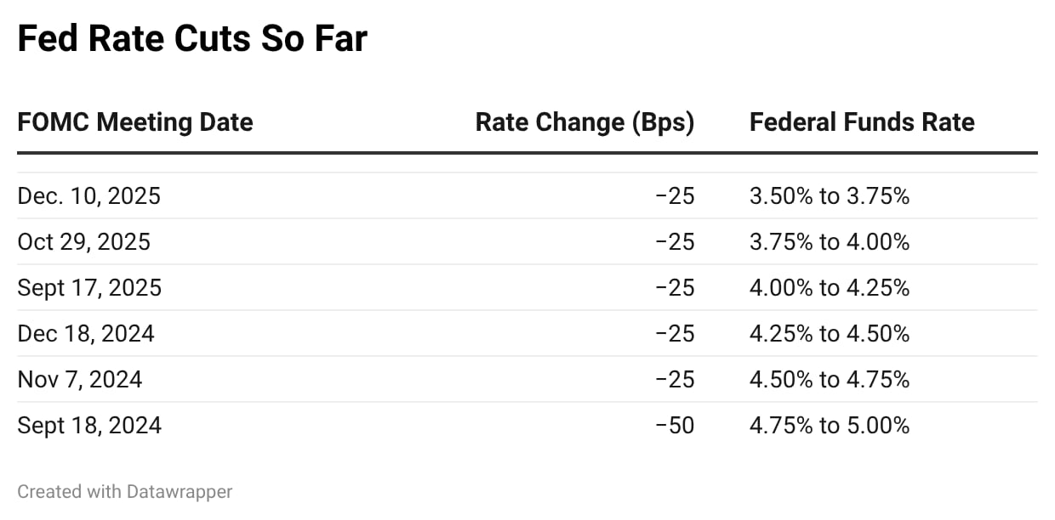This screenshot has width=1055, height=520.
Task: Click the "Federal Funds Rate" column header
Action: point(861,122)
